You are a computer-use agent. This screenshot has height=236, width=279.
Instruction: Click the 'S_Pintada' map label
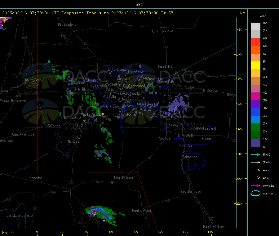coord(83,90)
